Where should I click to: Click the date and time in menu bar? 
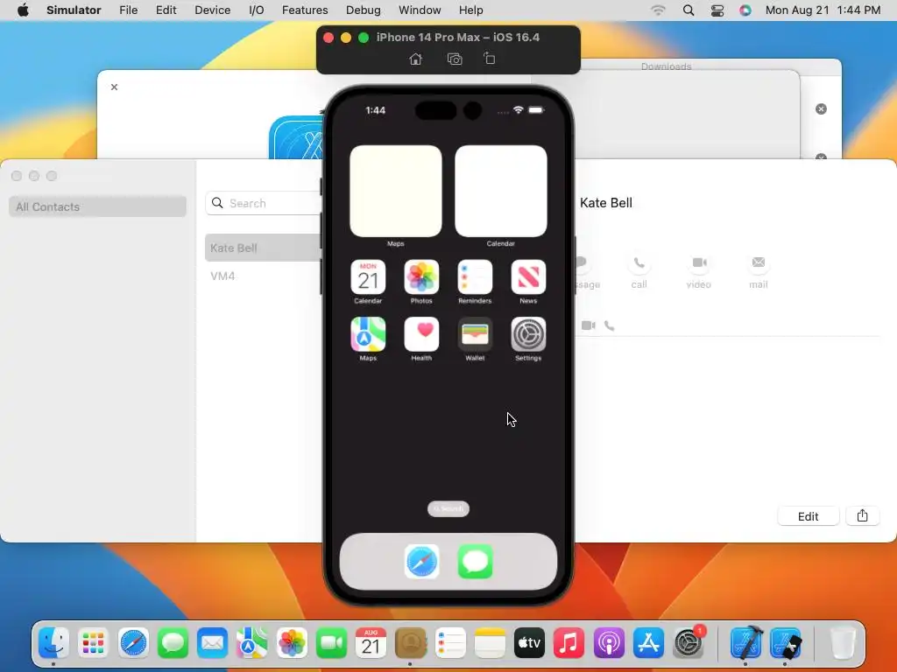823,10
